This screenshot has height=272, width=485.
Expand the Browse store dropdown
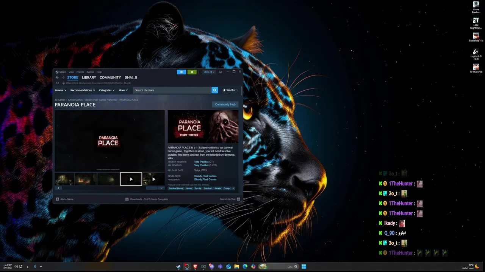click(61, 90)
